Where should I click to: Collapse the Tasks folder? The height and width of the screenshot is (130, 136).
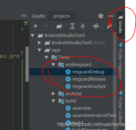pyautogui.click(x=46, y=57)
